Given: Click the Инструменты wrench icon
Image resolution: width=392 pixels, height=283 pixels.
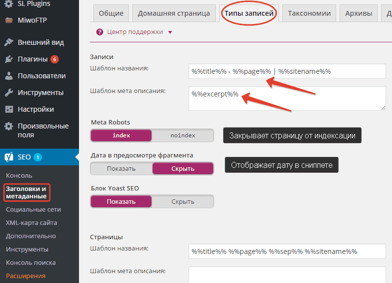Looking at the screenshot, I should (9, 93).
